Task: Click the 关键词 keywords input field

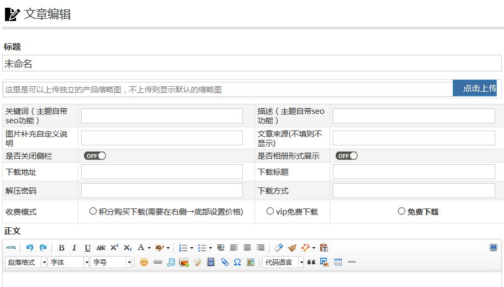Action: click(162, 116)
